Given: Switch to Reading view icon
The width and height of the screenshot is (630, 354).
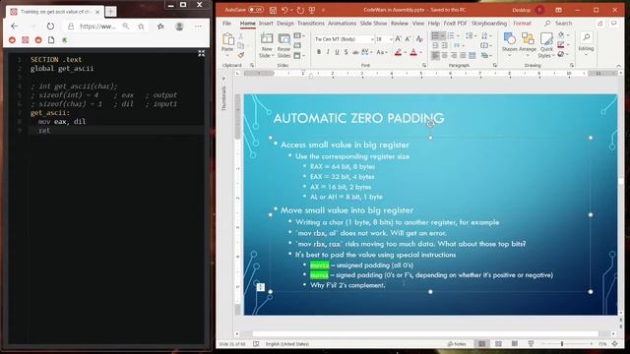Looking at the screenshot, I should click(514, 344).
